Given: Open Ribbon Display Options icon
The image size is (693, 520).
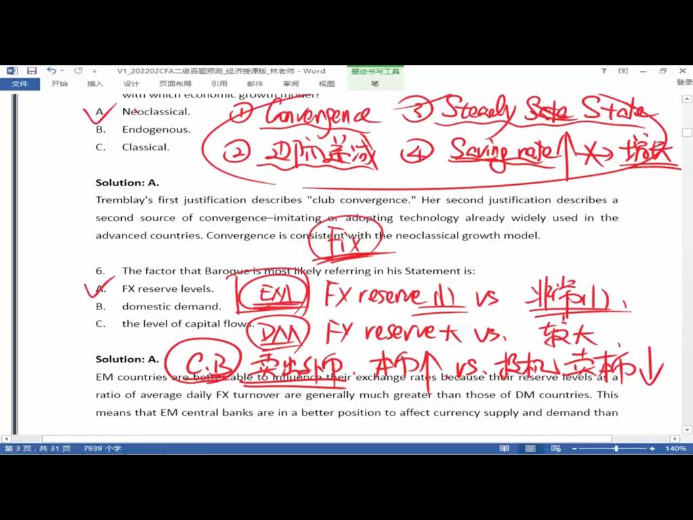Looking at the screenshot, I should coord(623,70).
